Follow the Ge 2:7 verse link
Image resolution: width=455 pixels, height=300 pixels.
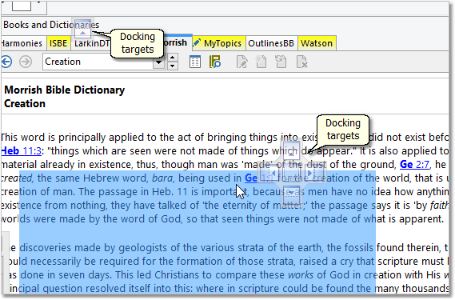[x=414, y=165]
